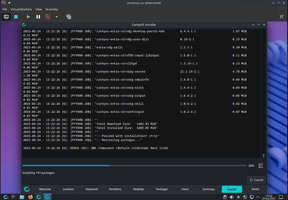The width and height of the screenshot is (288, 200).
Task: Open the brightness tray icon
Action: point(238,197)
